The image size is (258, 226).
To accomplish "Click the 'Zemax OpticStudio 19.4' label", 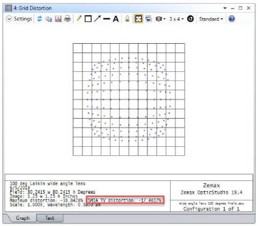I will click(x=211, y=192).
